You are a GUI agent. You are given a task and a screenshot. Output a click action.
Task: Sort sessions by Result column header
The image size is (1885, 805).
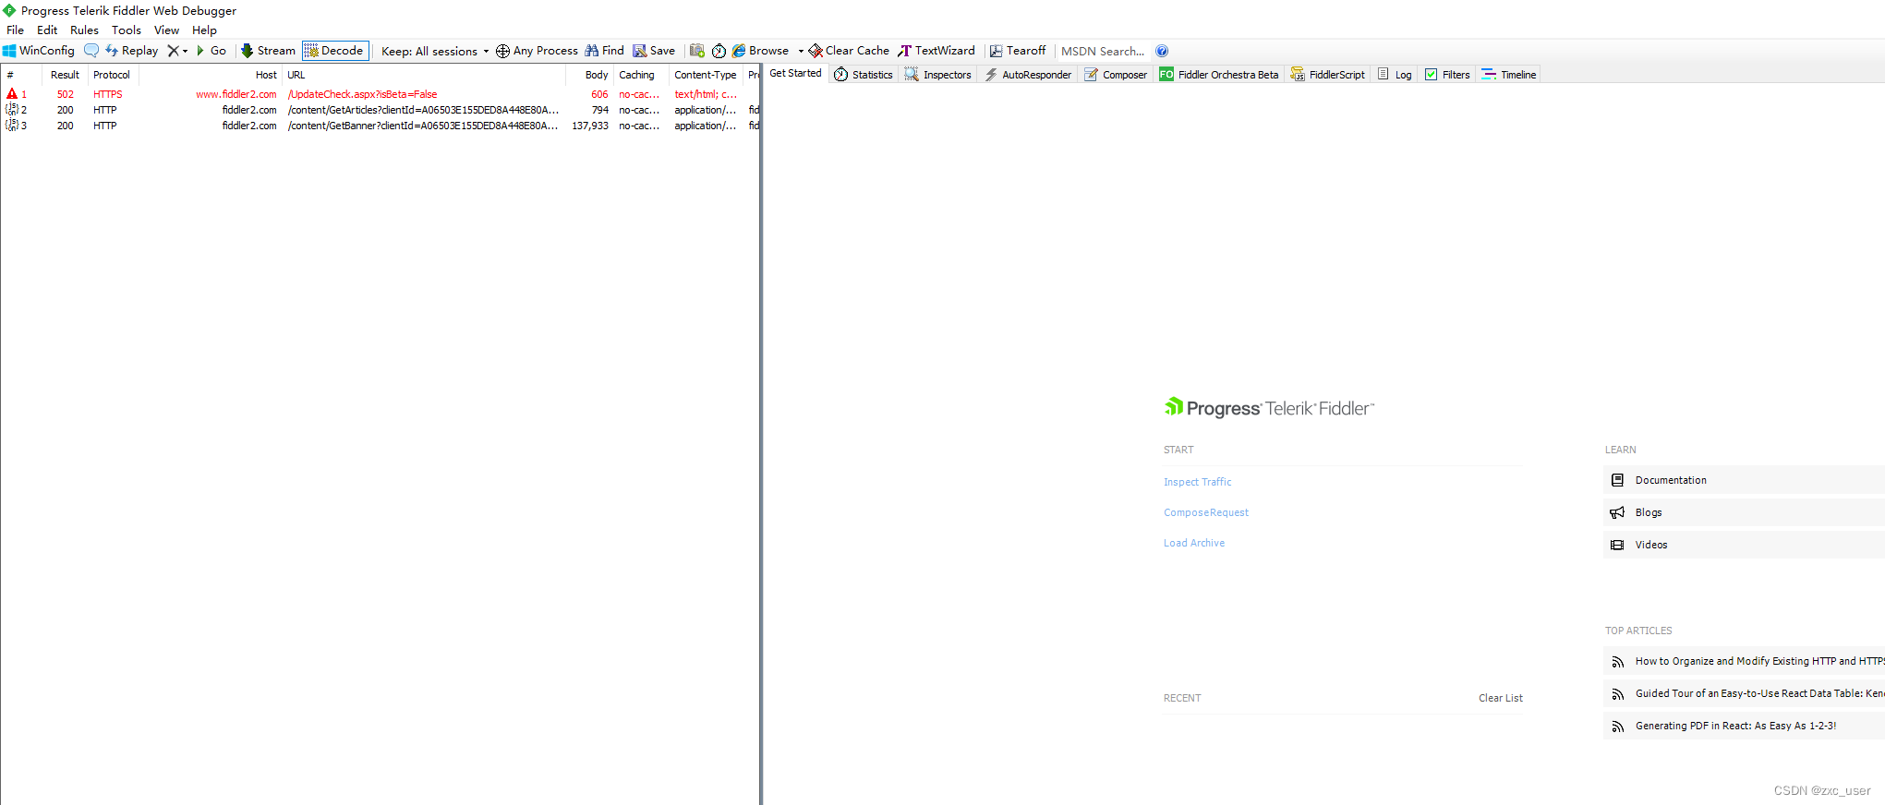coord(65,75)
